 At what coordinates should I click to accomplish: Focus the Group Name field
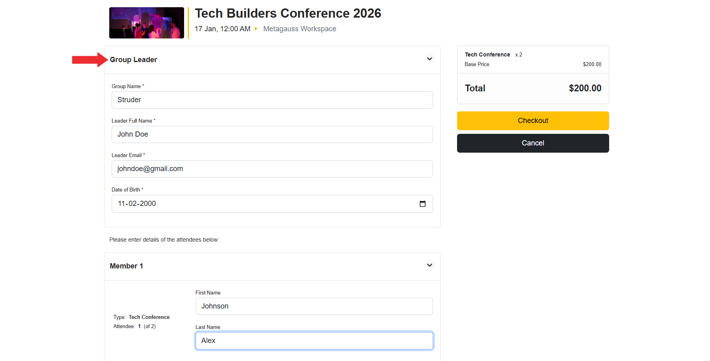click(x=272, y=100)
